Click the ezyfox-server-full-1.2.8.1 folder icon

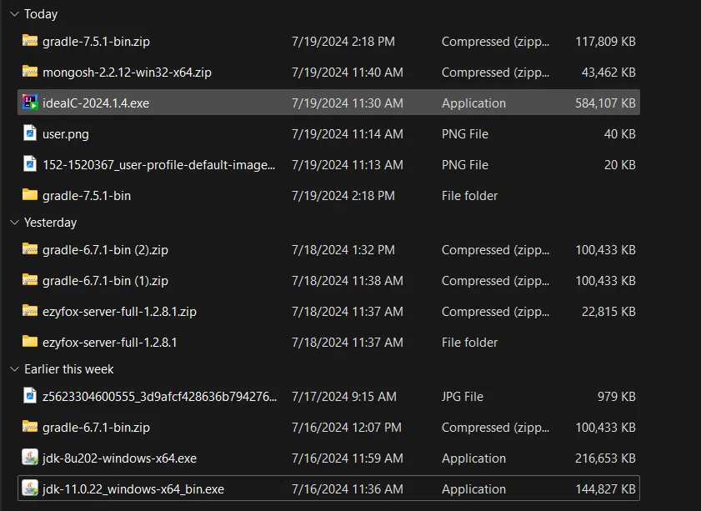[30, 342]
